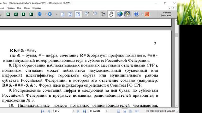Go to previous page using green toolbar icon
Screen dimensions: 202x113
[16, 14]
